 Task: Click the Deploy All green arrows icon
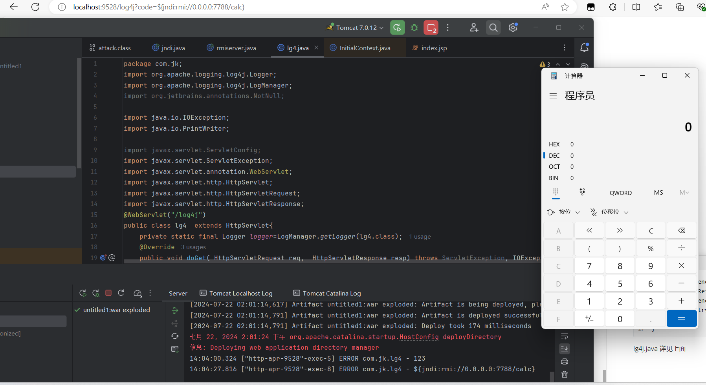175,310
